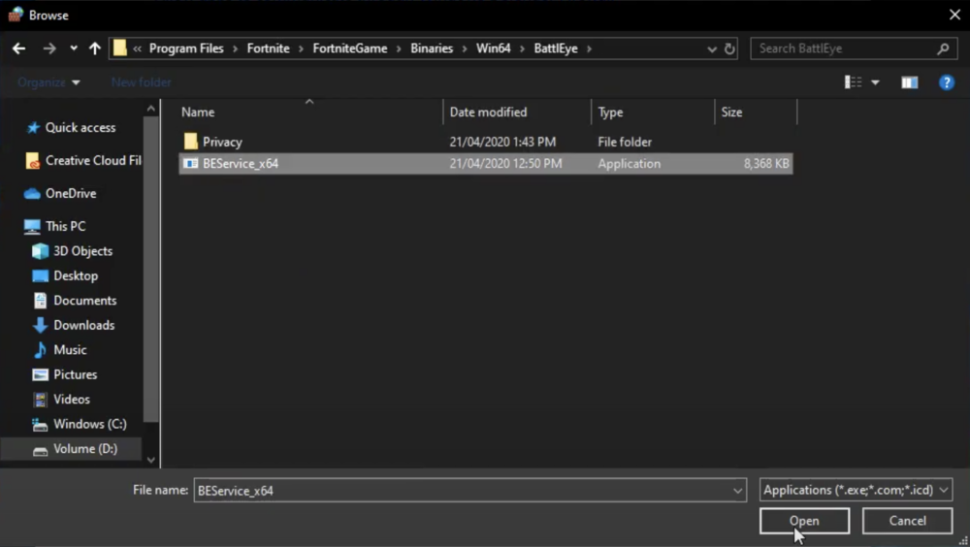Click the Fortnite breadcrumb path segment
This screenshot has height=547, width=970.
pyautogui.click(x=268, y=48)
